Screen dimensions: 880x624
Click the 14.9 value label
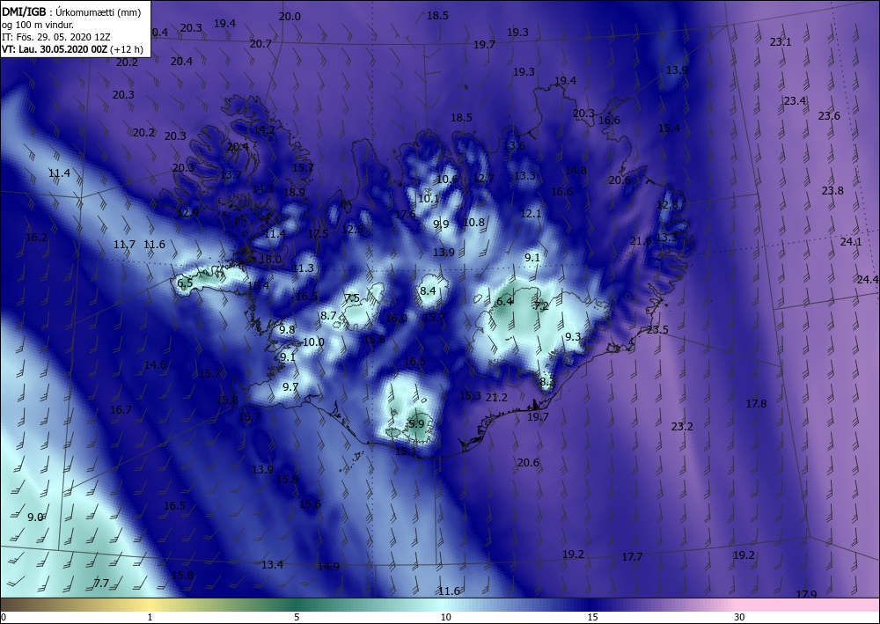[328, 567]
